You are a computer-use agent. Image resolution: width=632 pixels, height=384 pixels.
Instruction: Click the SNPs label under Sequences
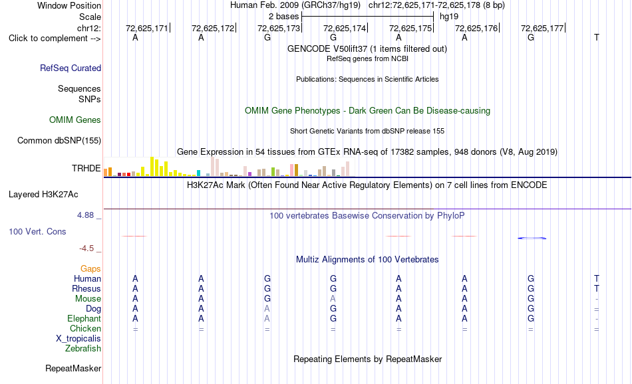[90, 99]
